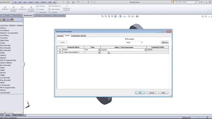Click the New document icon
212x119 pixels.
58,2
